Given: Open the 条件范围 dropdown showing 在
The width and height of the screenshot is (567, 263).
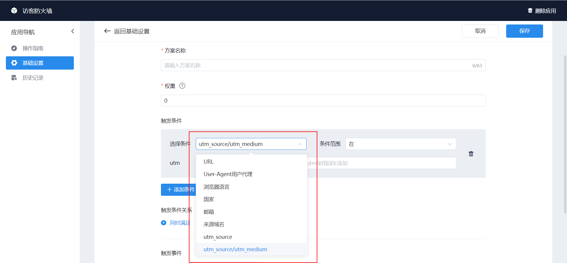Looking at the screenshot, I should (x=401, y=144).
